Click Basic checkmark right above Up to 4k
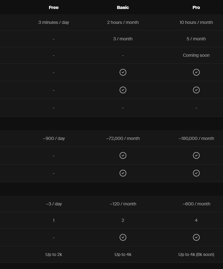The width and height of the screenshot is (223, 269). click(123, 237)
